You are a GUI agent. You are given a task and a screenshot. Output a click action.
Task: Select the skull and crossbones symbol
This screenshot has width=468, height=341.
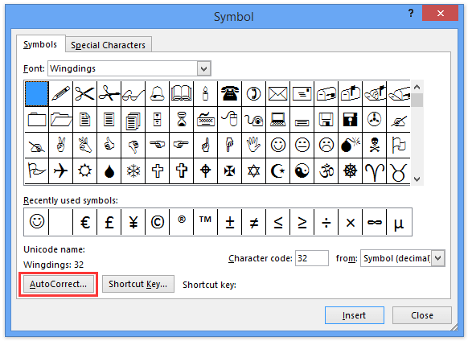click(x=374, y=145)
